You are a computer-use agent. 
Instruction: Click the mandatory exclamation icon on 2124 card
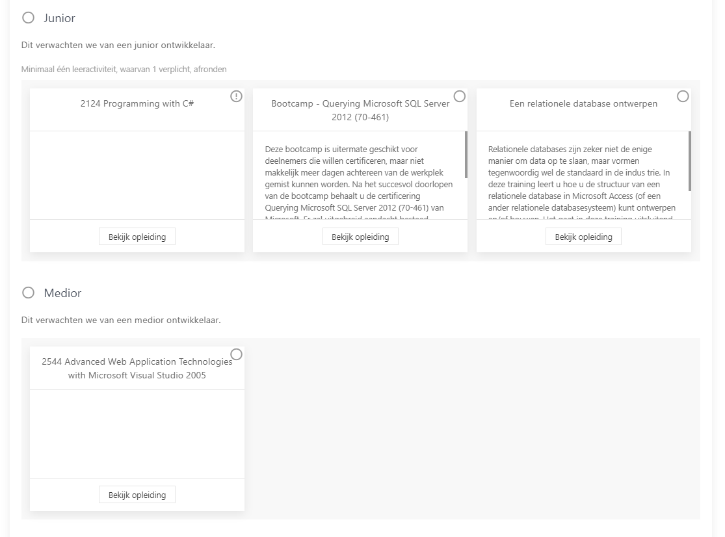tap(236, 96)
